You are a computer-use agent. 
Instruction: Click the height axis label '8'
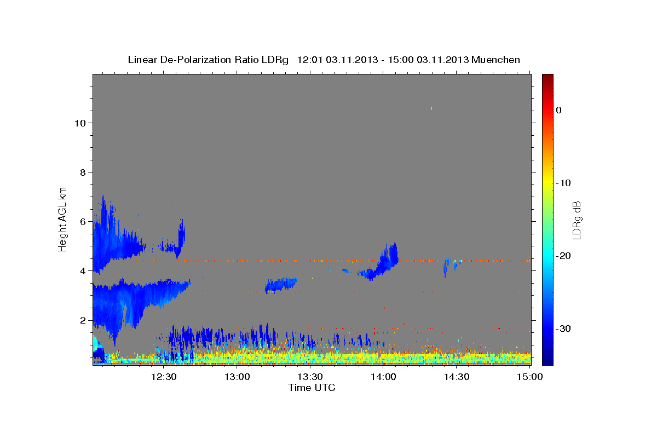click(x=83, y=172)
